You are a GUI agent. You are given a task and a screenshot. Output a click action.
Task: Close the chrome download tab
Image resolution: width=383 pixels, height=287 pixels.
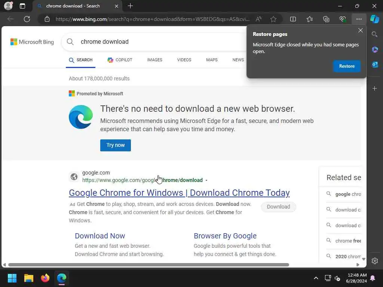coord(117,6)
